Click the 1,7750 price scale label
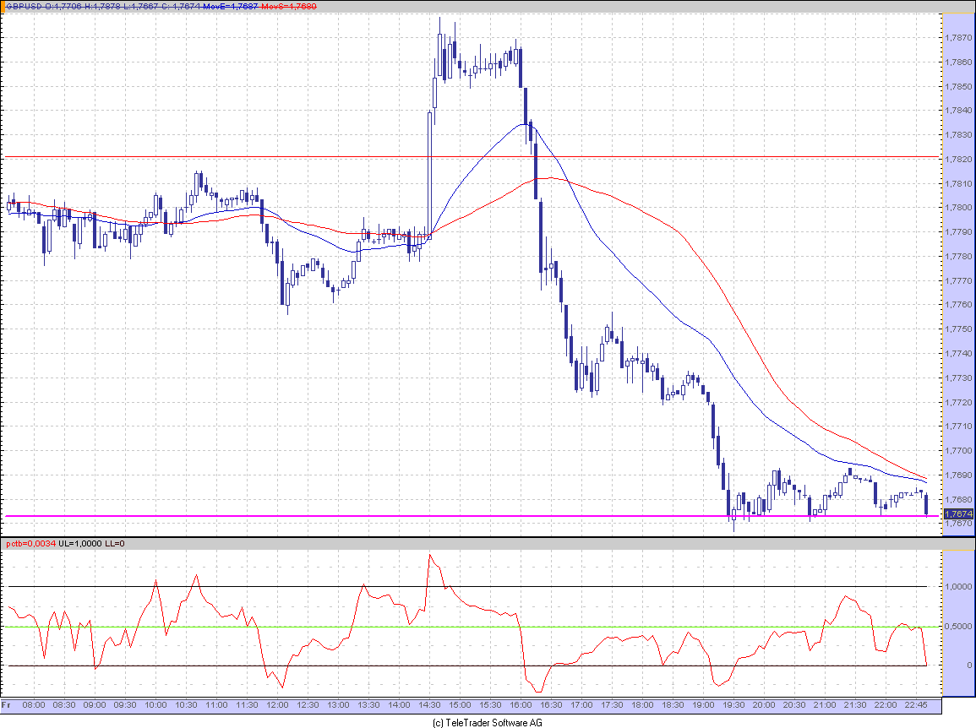The image size is (976, 728). point(958,329)
